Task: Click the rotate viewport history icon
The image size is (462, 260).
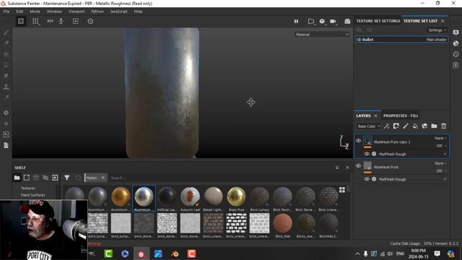Action: 90,21
